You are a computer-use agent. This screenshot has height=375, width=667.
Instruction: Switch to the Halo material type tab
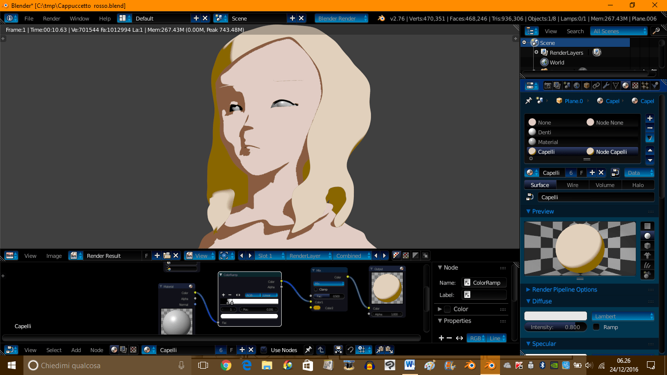click(x=638, y=185)
